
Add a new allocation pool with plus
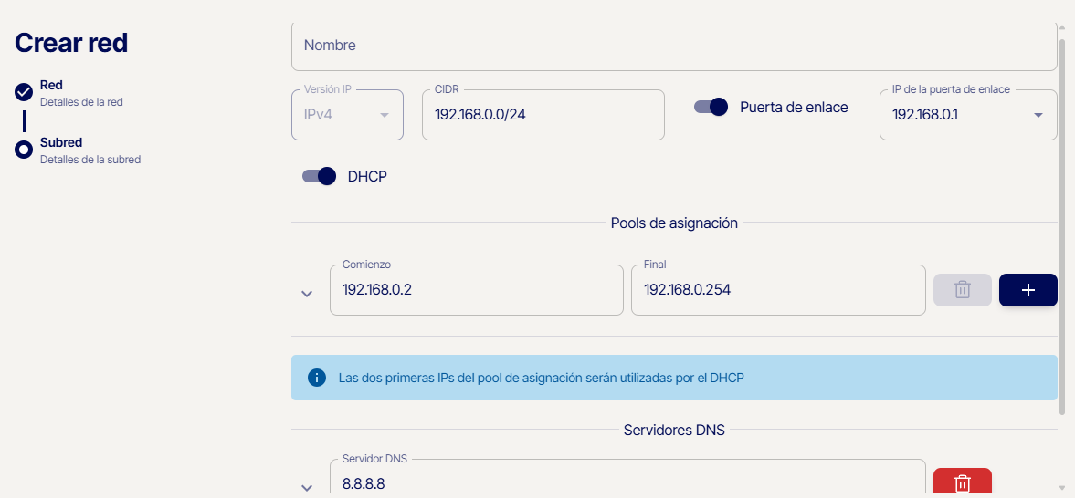coord(1028,290)
